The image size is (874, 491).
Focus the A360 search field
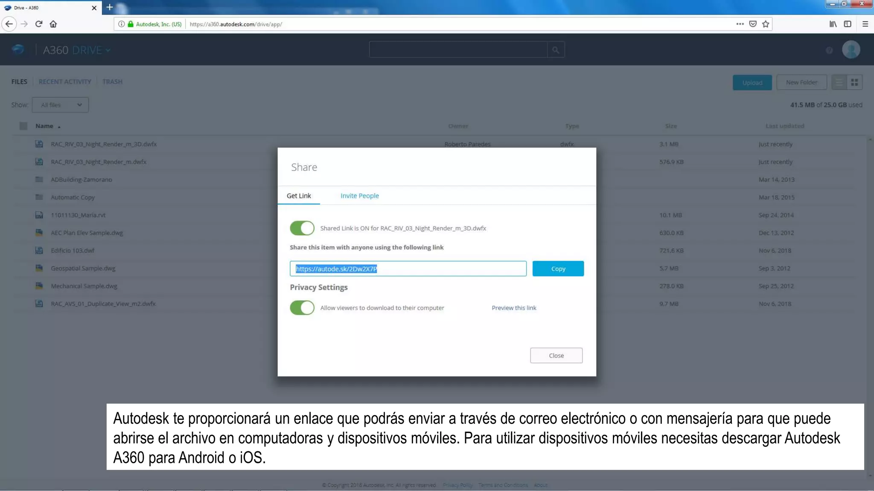(x=458, y=49)
